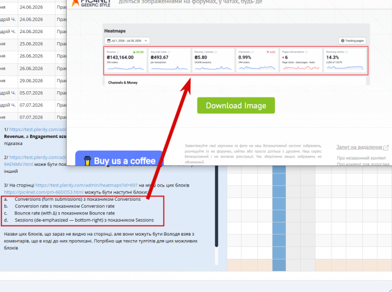Open the first test.plerdy.com link in item 1
The height and width of the screenshot is (292, 392).
38,129
